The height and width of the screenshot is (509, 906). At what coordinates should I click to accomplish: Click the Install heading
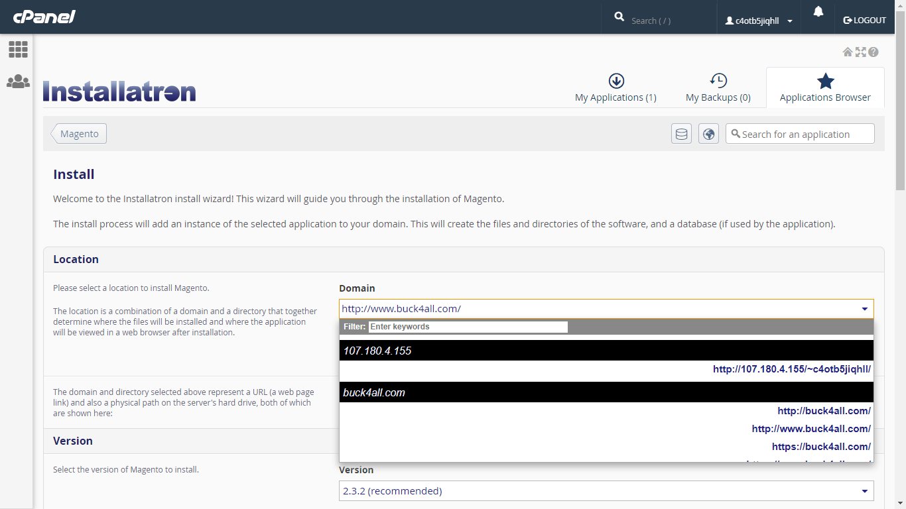point(74,174)
